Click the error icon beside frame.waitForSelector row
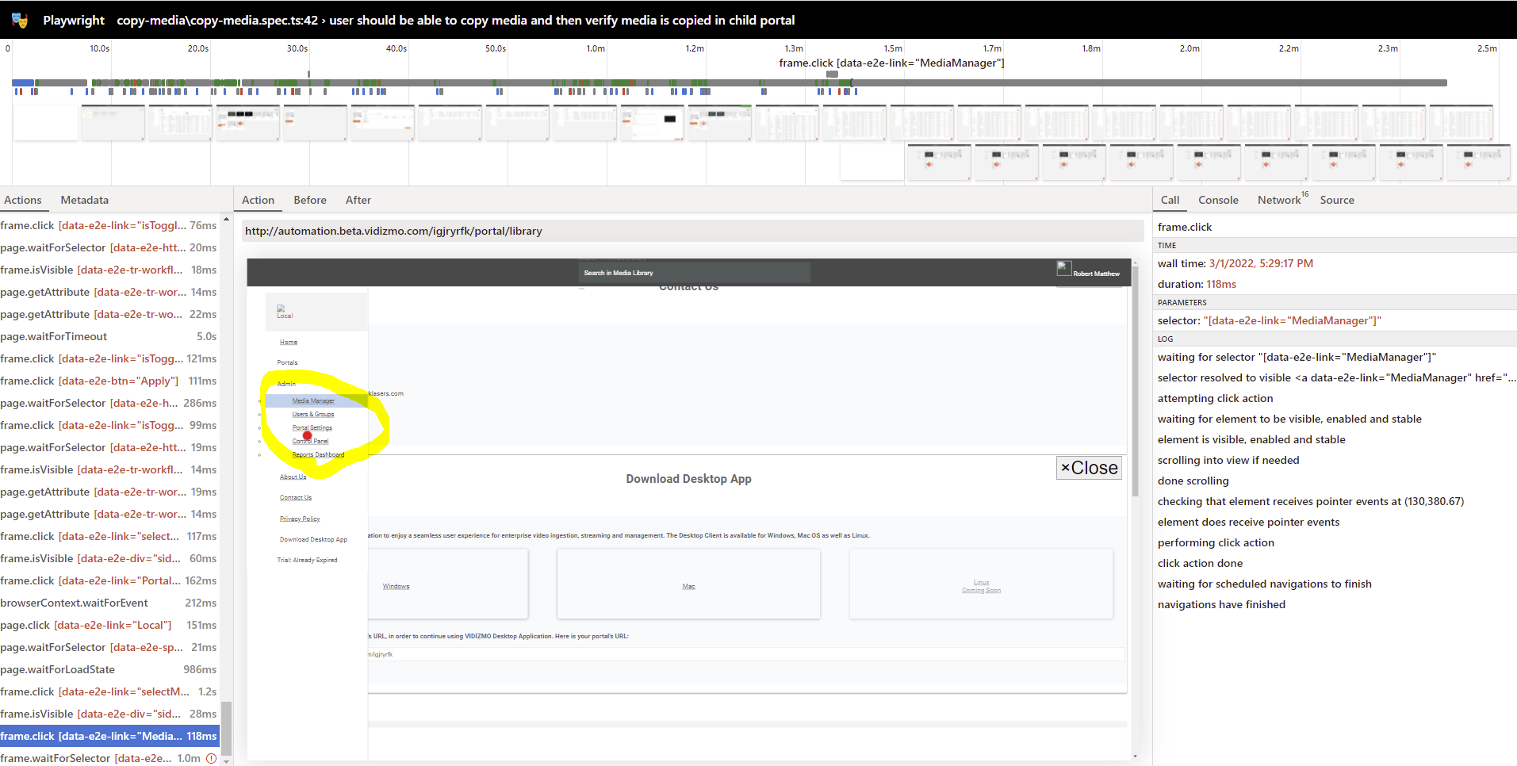The width and height of the screenshot is (1517, 766). point(211,758)
